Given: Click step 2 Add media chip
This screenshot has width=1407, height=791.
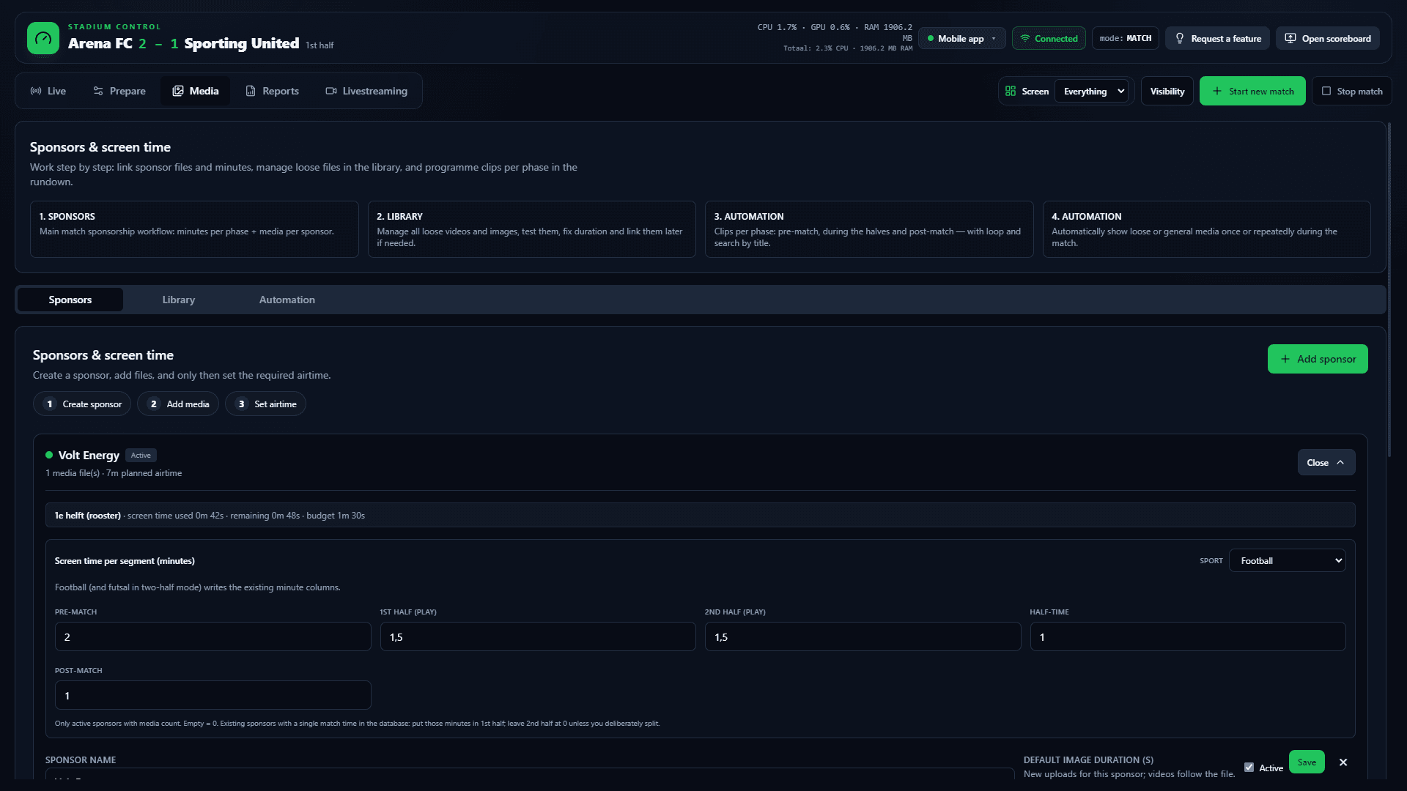Looking at the screenshot, I should pyautogui.click(x=178, y=404).
